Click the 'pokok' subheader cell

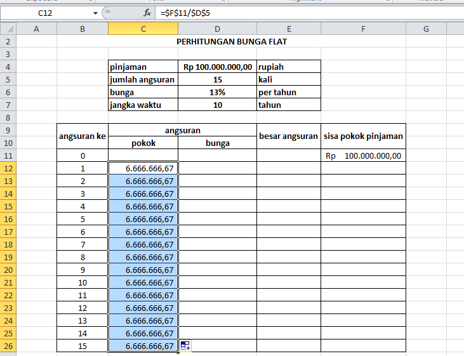[143, 143]
